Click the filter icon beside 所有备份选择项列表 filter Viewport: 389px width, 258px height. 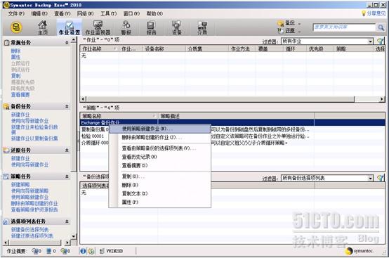tap(381, 178)
